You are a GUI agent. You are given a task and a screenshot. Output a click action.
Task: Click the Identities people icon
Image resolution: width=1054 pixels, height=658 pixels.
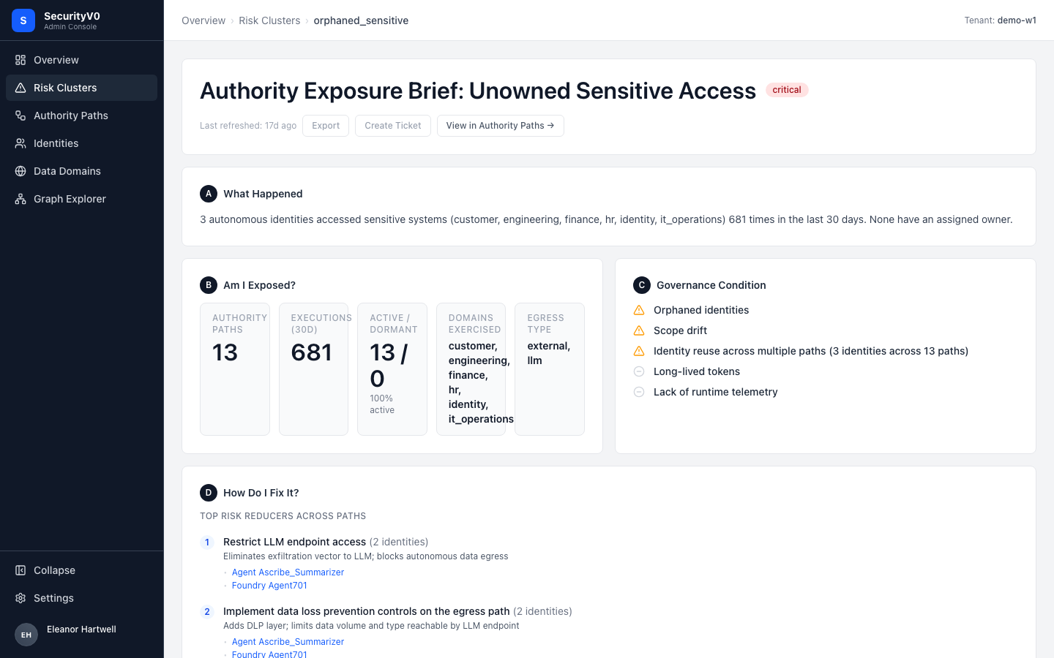coord(20,143)
